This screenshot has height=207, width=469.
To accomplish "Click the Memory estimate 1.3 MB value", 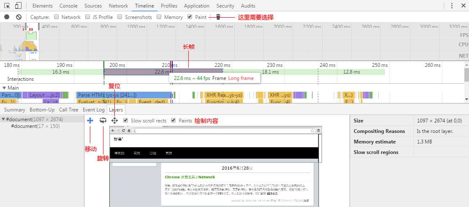I will pyautogui.click(x=424, y=142).
